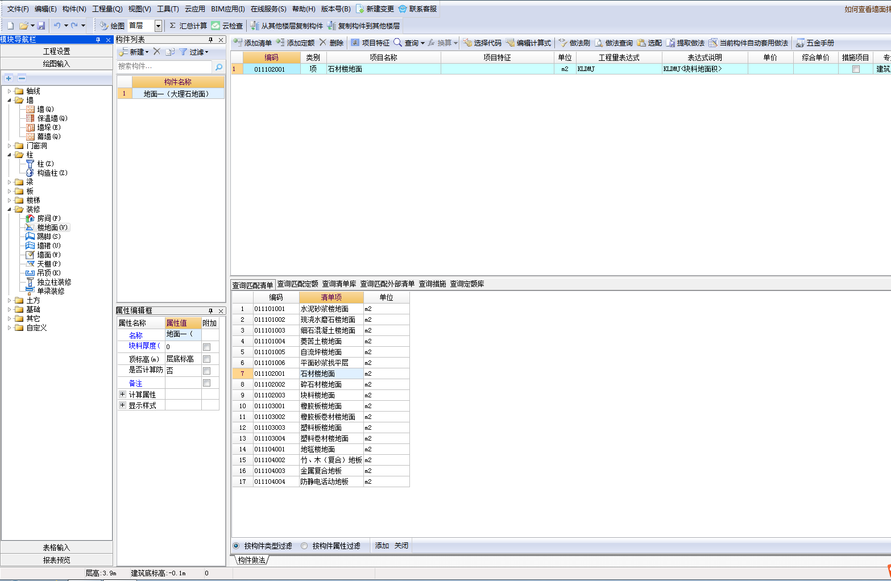The width and height of the screenshot is (891, 581).
Task: Click the 搜索构件 search field
Action: (x=164, y=67)
